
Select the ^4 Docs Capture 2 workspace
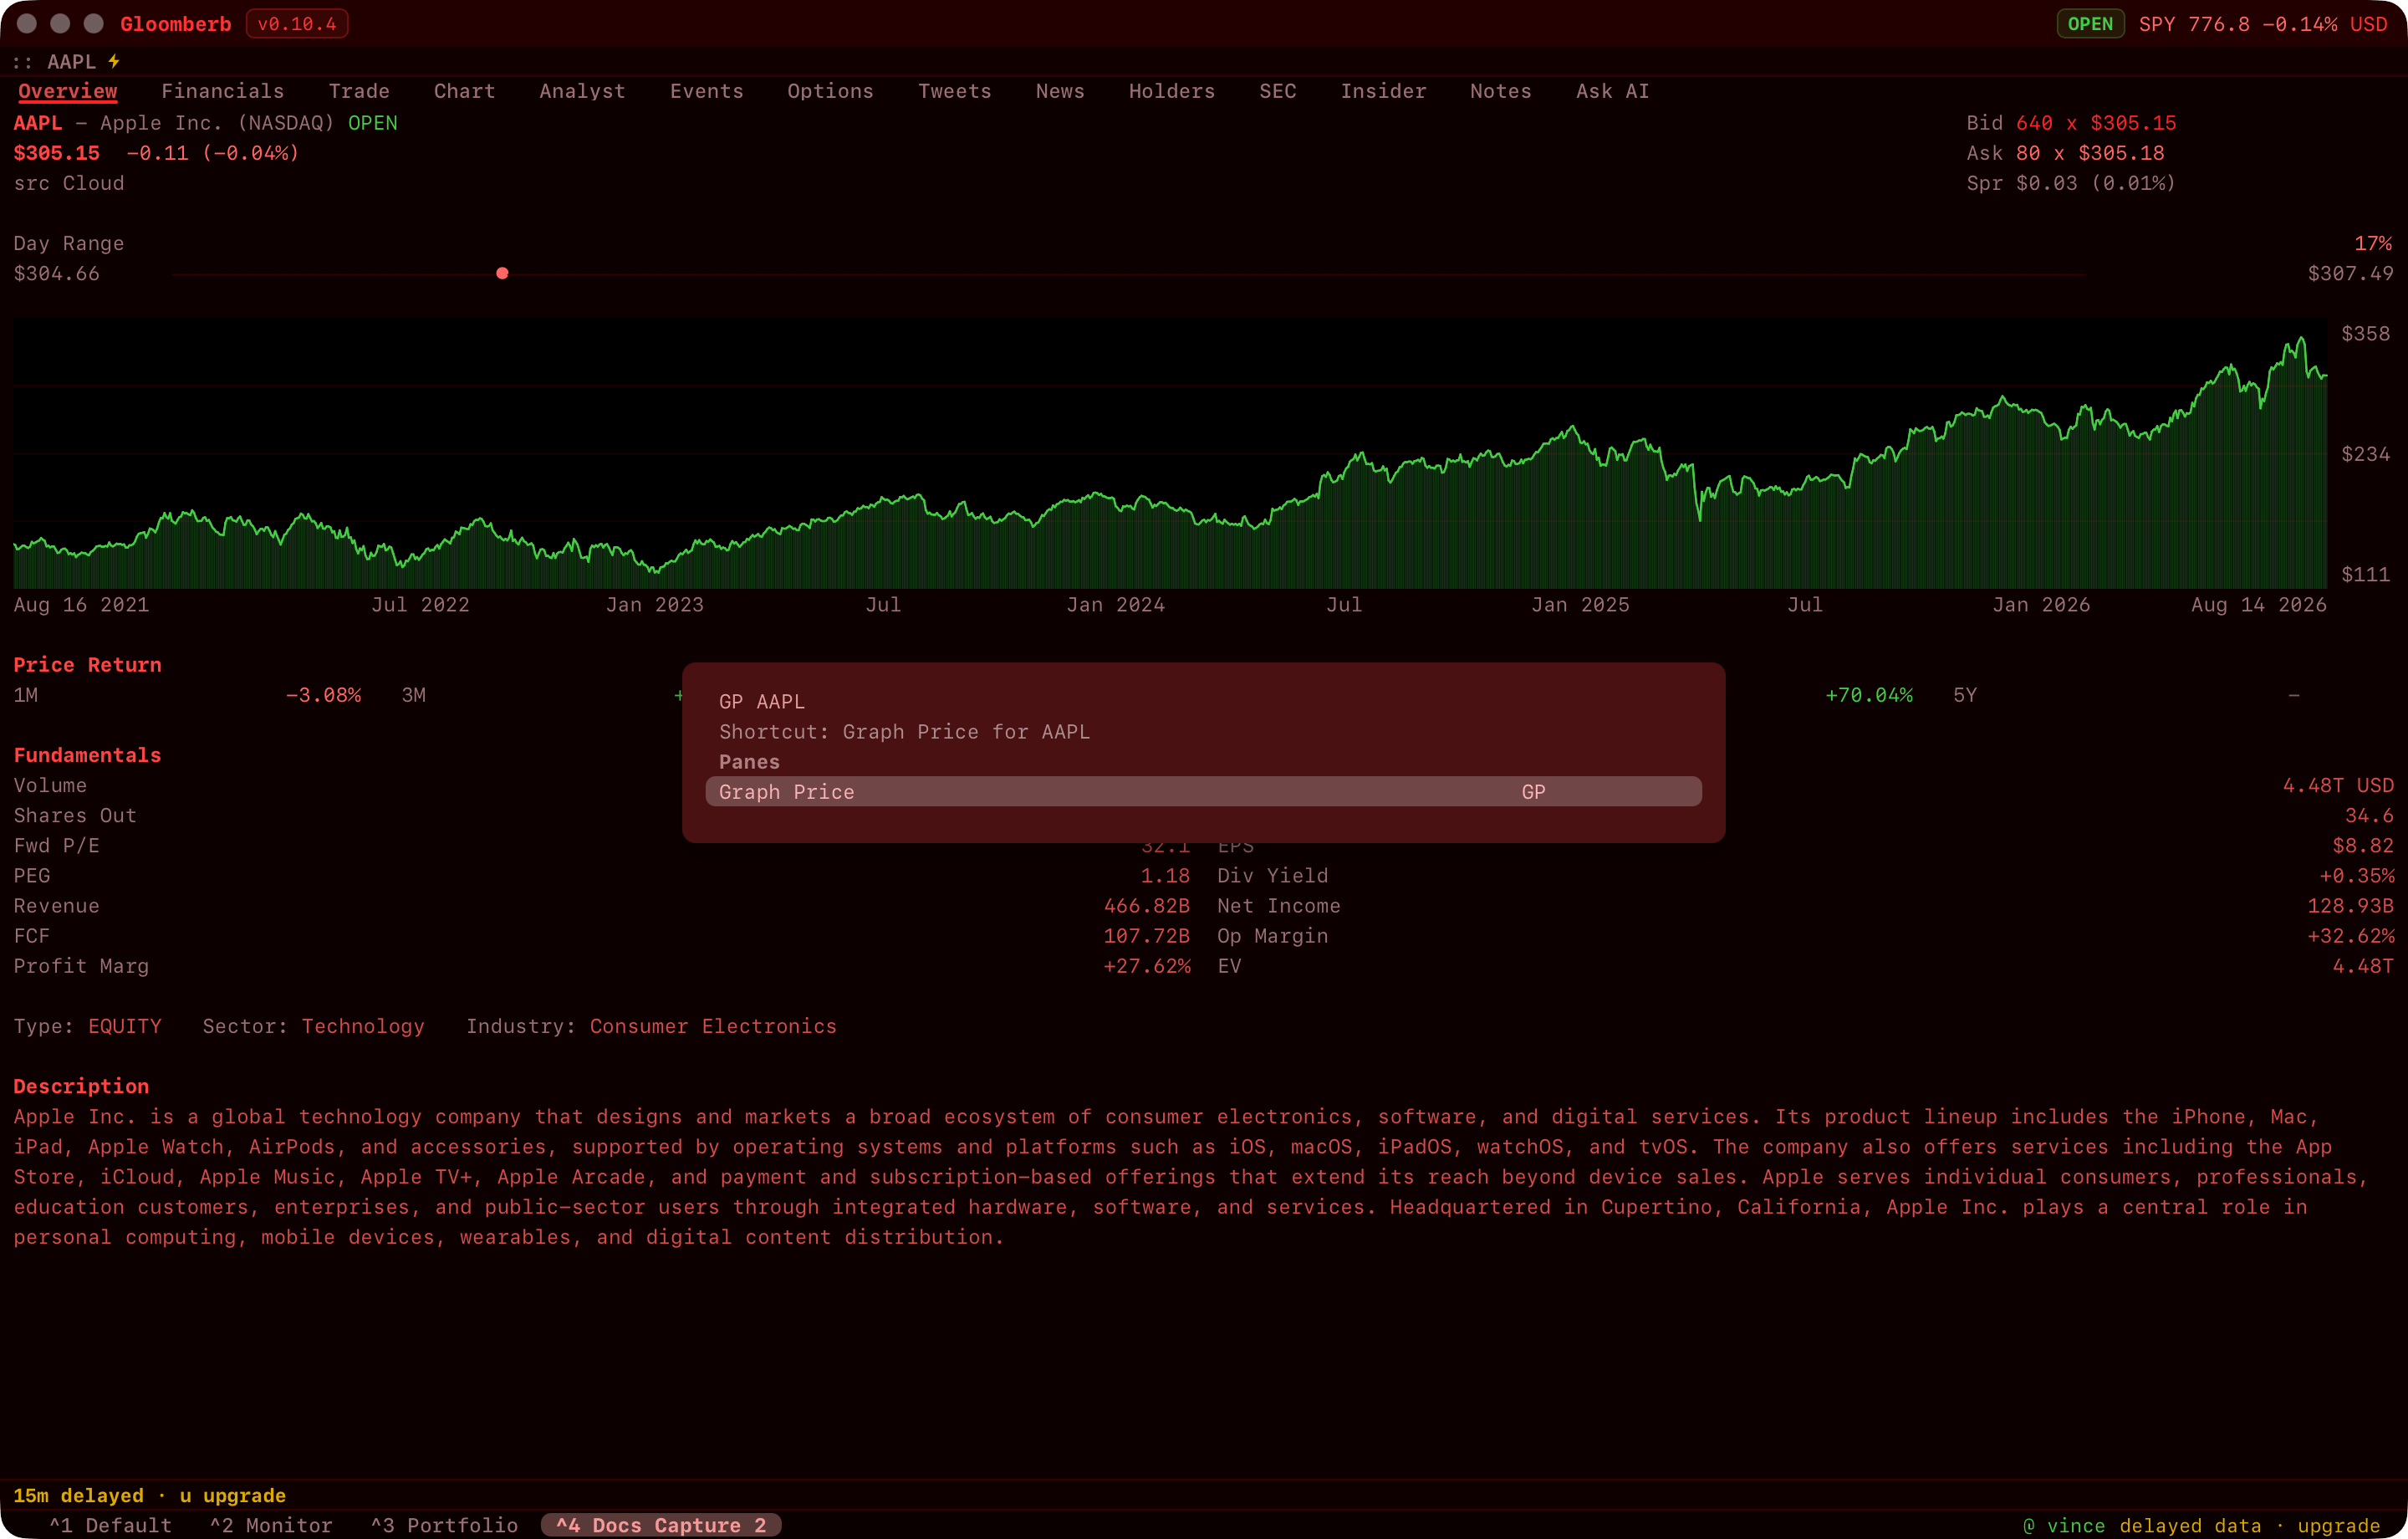coord(661,1525)
